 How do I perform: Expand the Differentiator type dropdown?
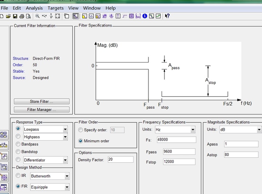click(x=65, y=160)
